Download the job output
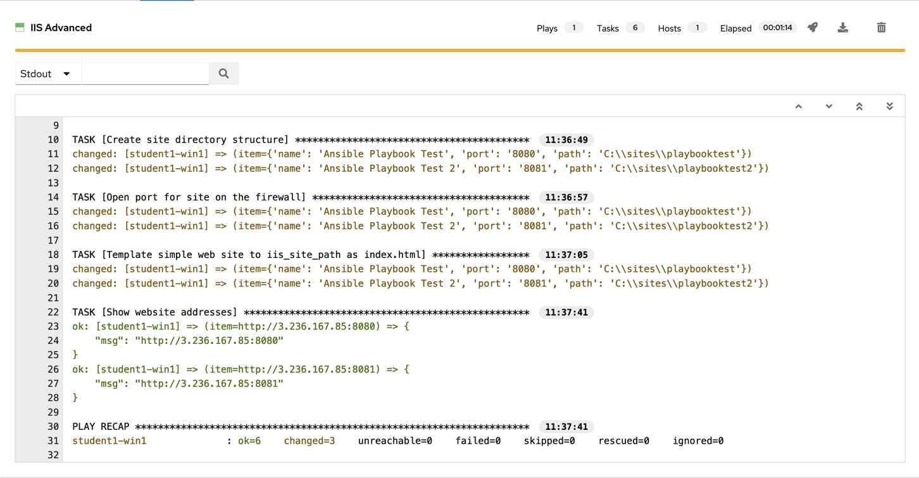 point(843,27)
